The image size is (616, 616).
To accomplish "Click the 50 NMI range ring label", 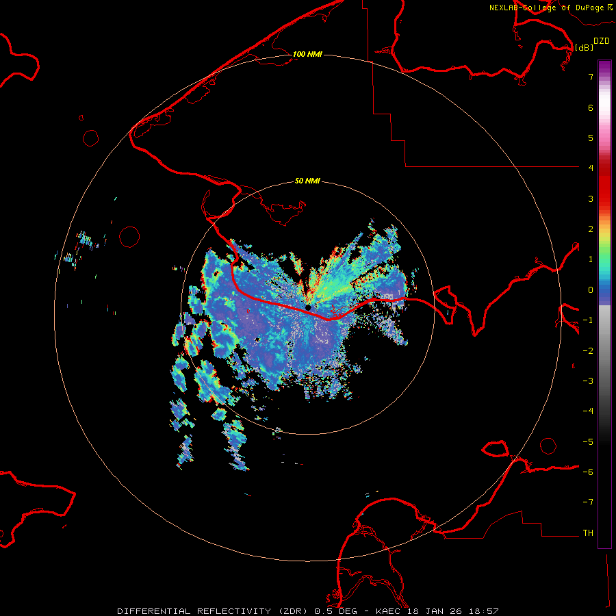I will point(307,181).
